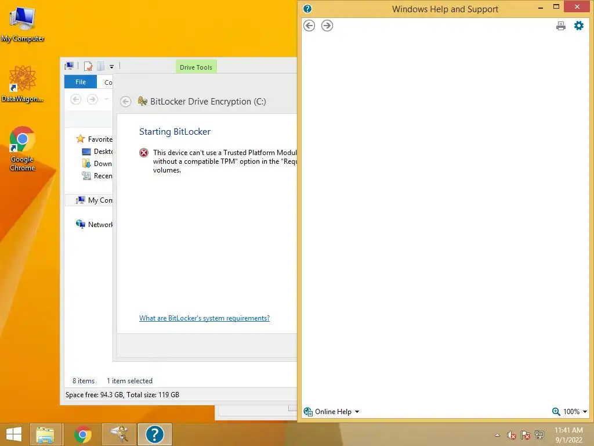
Task: Switch to Help and Support taskbar button
Action: pyautogui.click(x=154, y=434)
